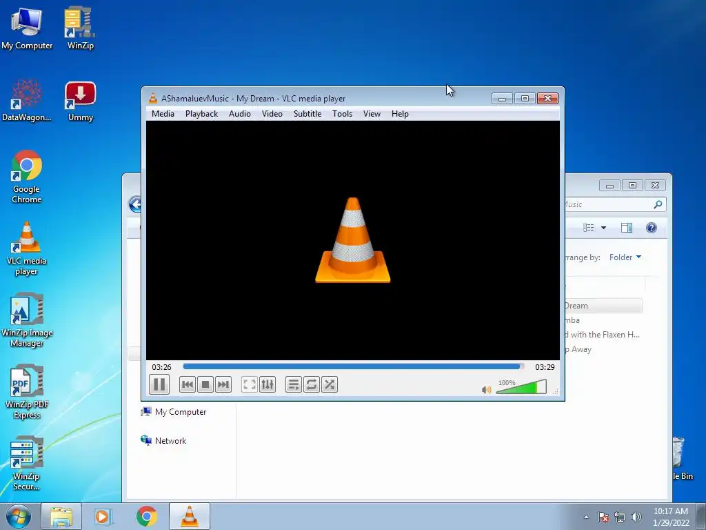The image size is (706, 530).
Task: Open system volume tray icon
Action: tap(636, 517)
